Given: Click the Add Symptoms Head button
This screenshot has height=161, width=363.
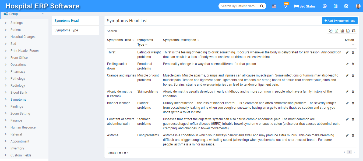Looking at the screenshot, I should tap(340, 21).
